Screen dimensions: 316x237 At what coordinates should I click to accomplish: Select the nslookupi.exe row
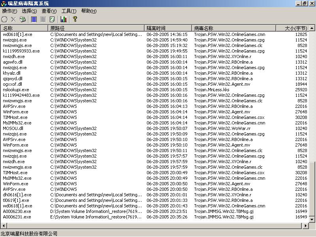(155, 90)
